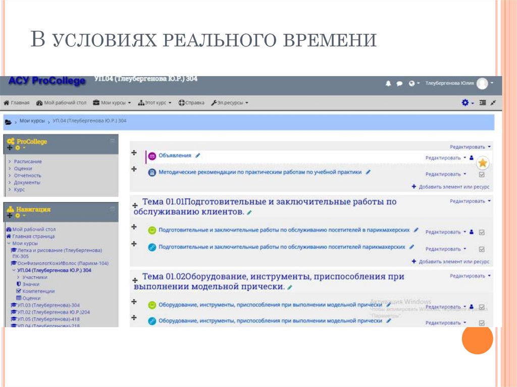Open the settings gear menu
The height and width of the screenshot is (387, 517).
coord(468,103)
